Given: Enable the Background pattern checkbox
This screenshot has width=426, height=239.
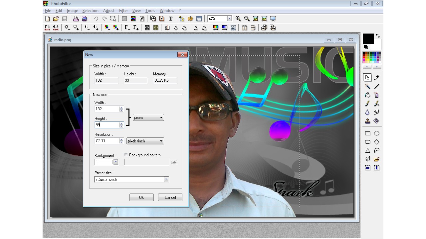Looking at the screenshot, I should (x=126, y=155).
